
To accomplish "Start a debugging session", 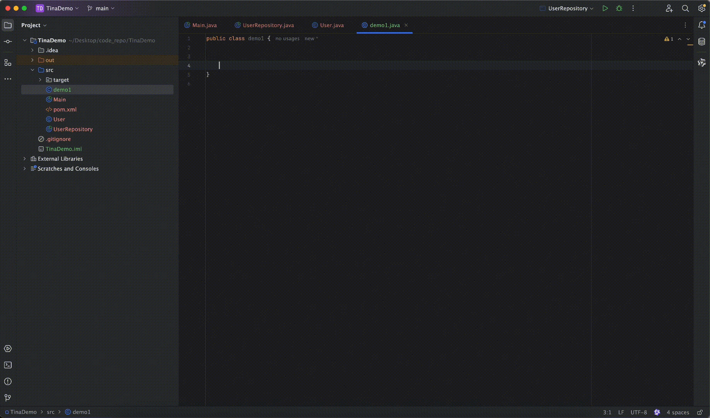I will pyautogui.click(x=619, y=8).
